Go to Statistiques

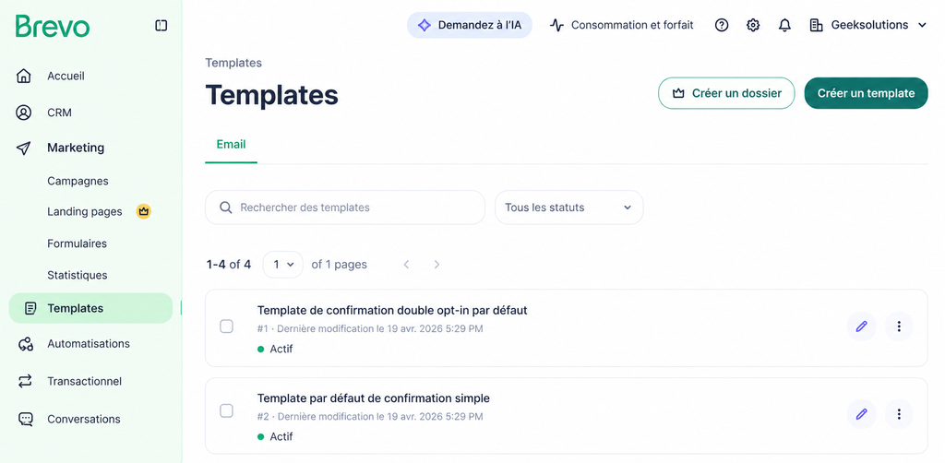pyautogui.click(x=78, y=275)
